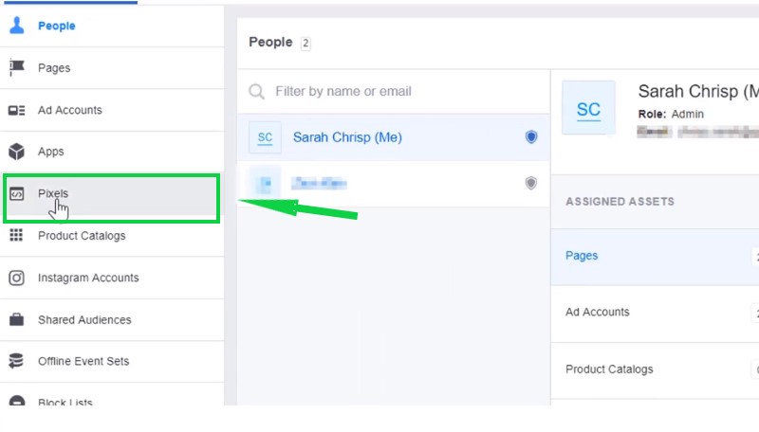Click the ASSIGNED ASSETS heading

(620, 202)
